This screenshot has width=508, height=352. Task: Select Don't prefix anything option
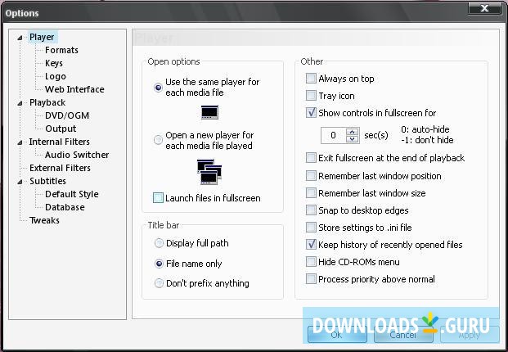[159, 283]
